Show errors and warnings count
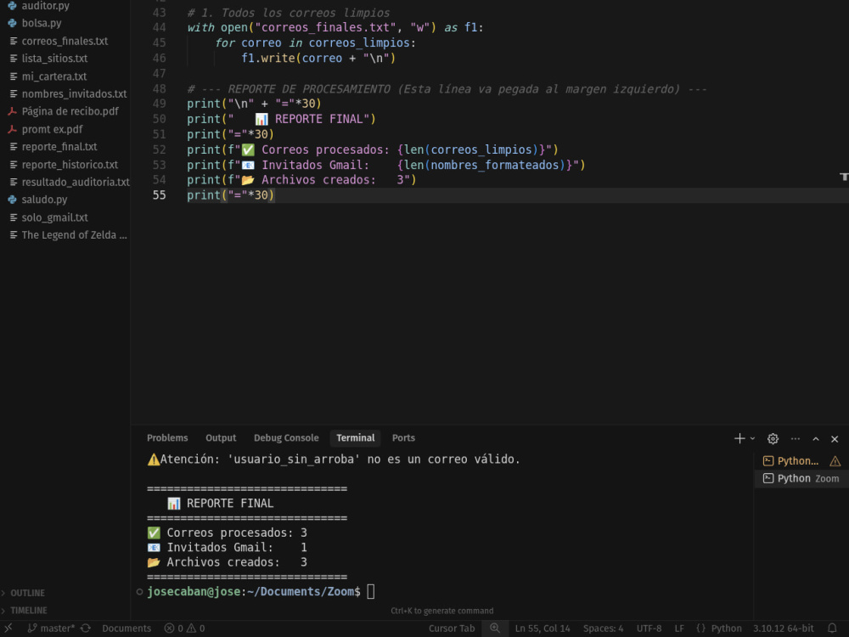Image resolution: width=849 pixels, height=637 pixels. coord(184,629)
